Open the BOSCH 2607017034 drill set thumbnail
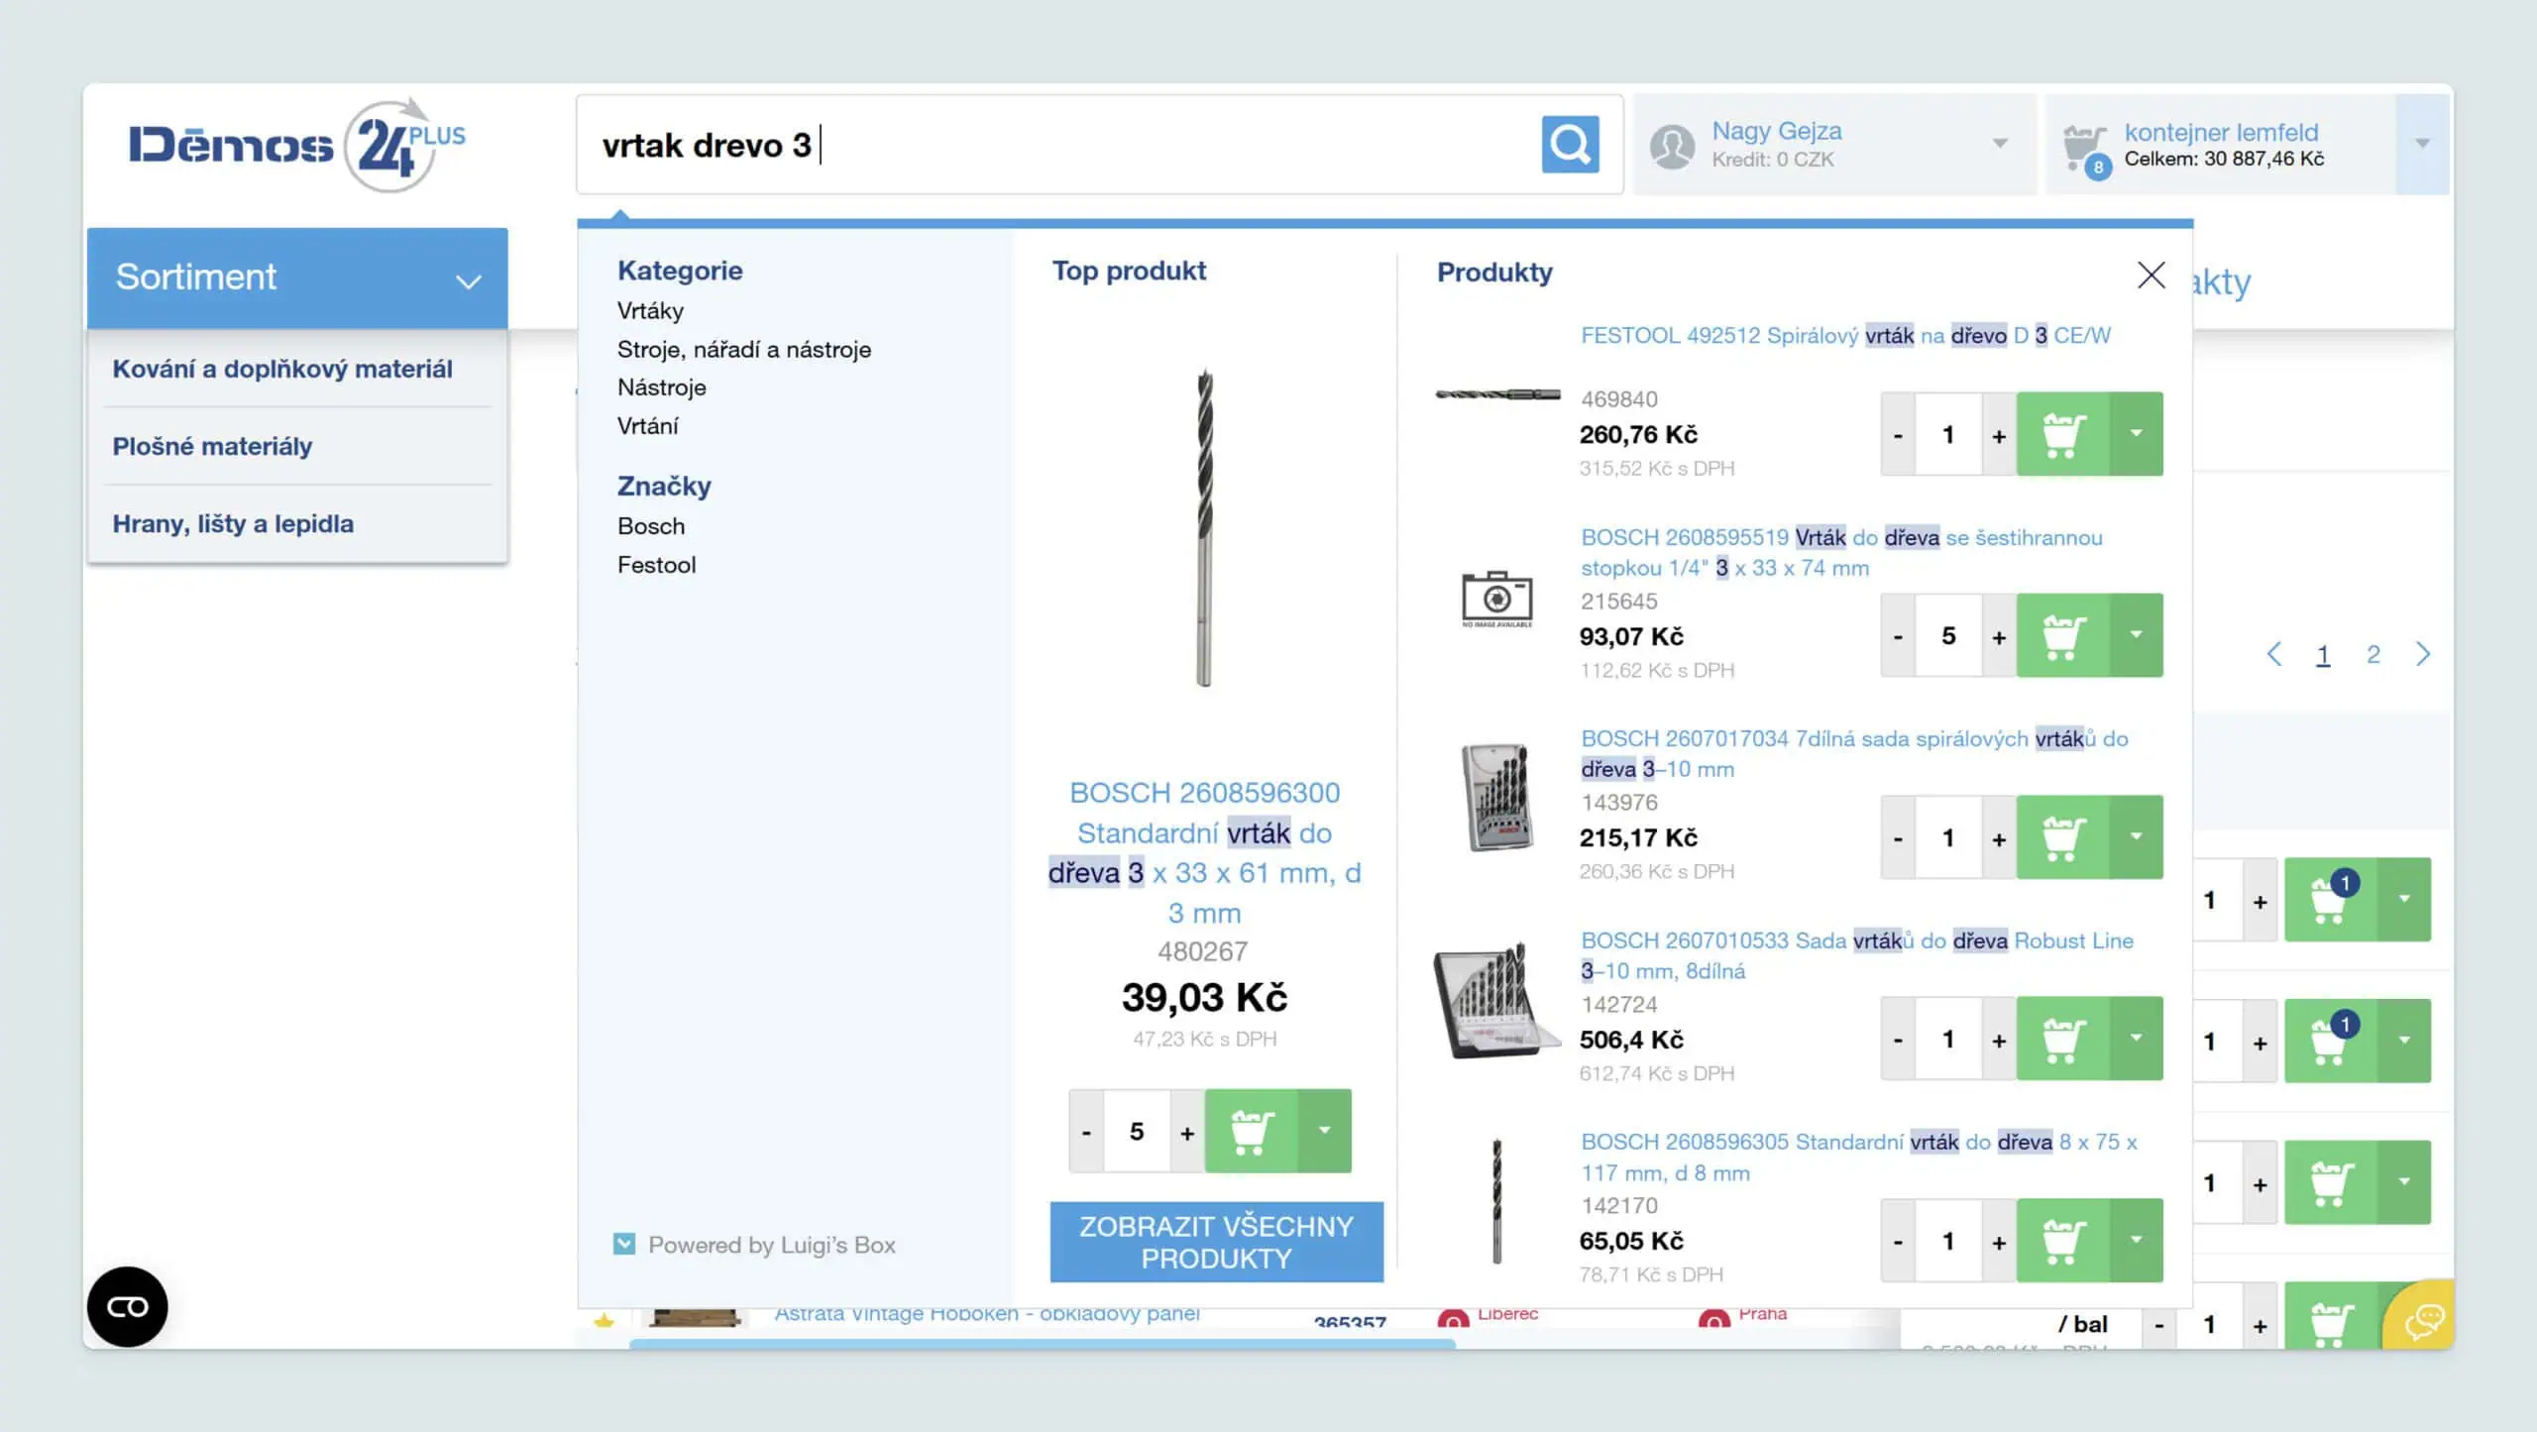The image size is (2537, 1432). pos(1497,798)
